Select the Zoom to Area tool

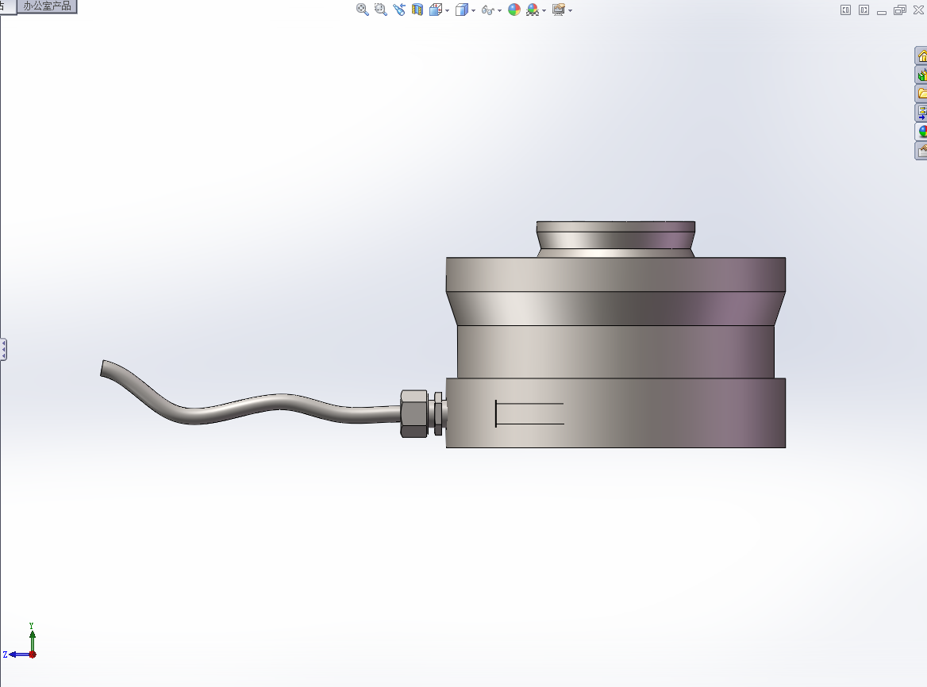point(381,10)
